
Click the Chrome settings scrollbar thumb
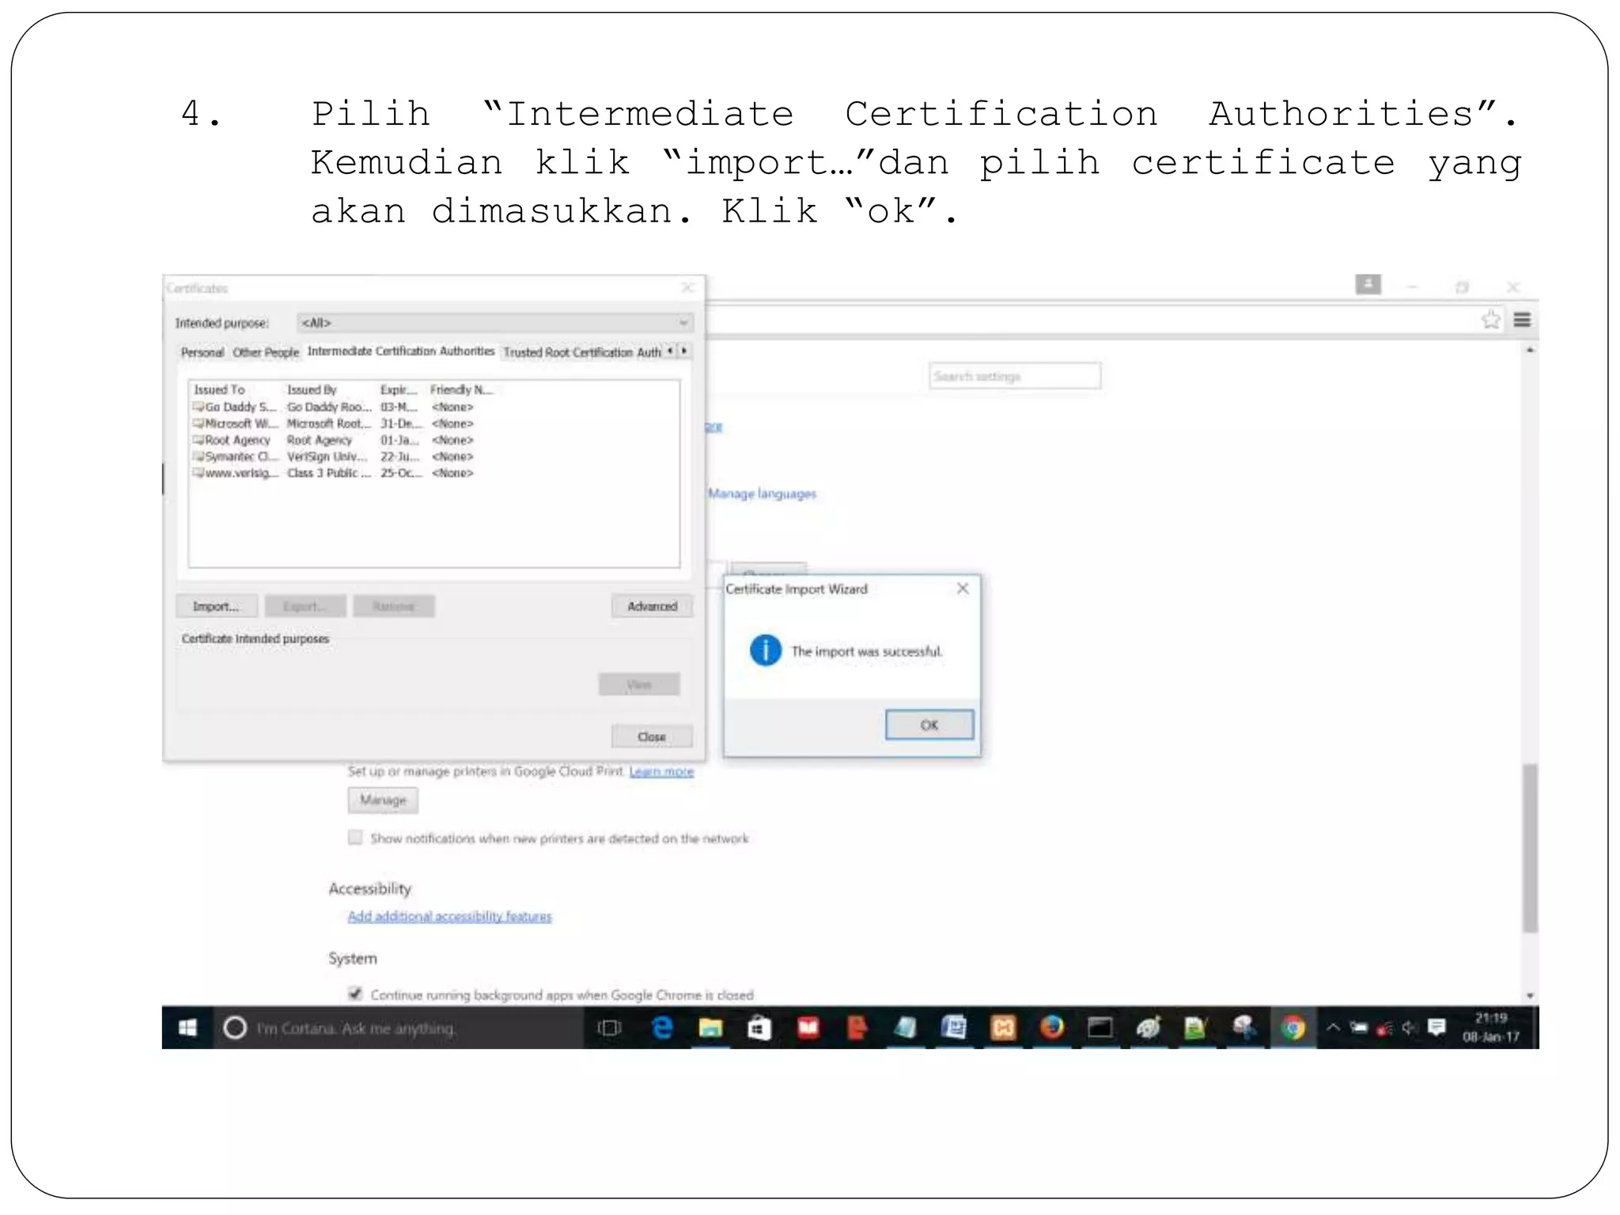pyautogui.click(x=1531, y=848)
